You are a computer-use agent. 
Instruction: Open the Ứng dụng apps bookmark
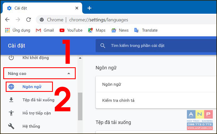click(18, 30)
